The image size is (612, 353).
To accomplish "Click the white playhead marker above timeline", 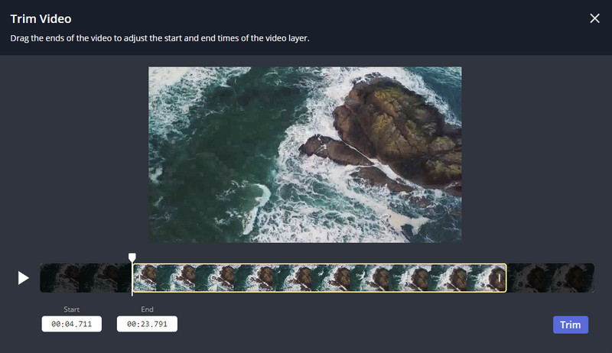I will click(132, 257).
